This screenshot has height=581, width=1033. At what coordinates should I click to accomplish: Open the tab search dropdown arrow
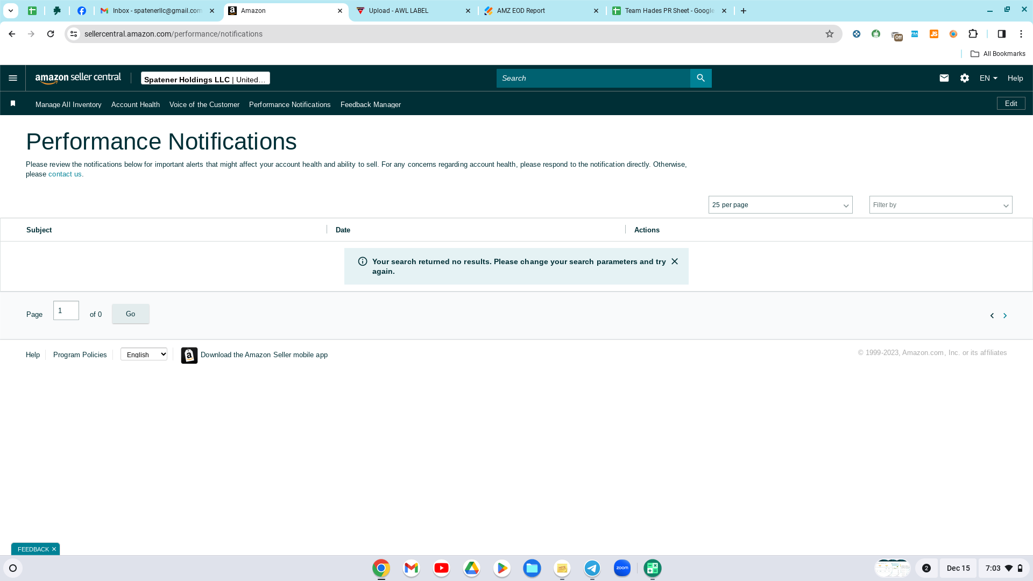pos(11,11)
